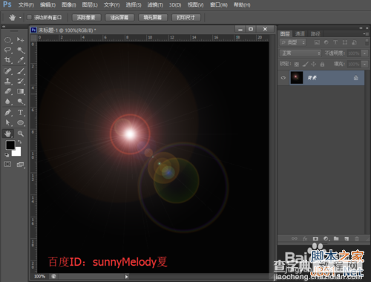Toggle type layer filter

pos(335,42)
